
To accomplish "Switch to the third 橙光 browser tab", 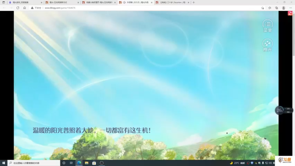I will (x=99, y=3).
